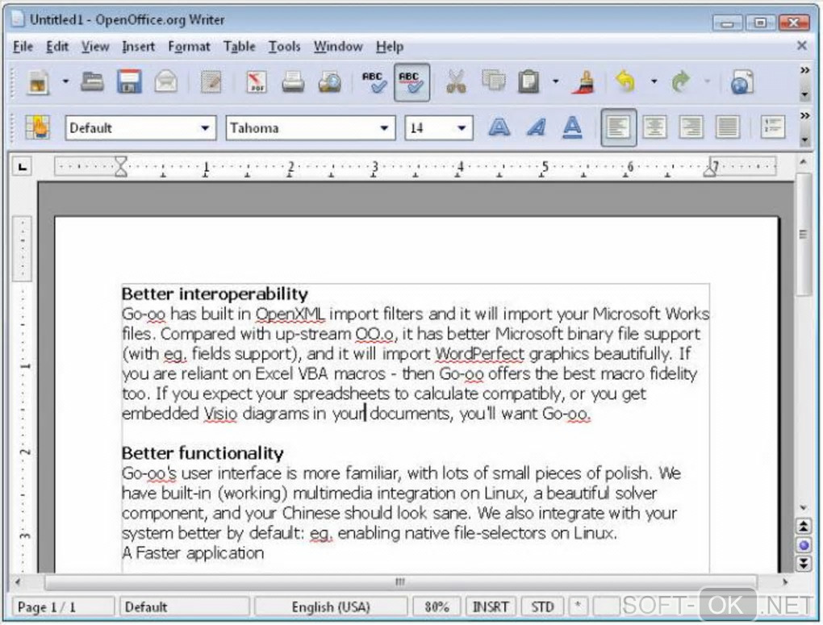Toggle Italic formatting
Image resolution: width=823 pixels, height=625 pixels.
[x=536, y=127]
